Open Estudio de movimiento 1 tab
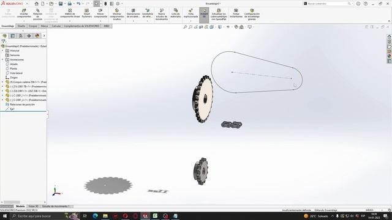 coord(56,207)
